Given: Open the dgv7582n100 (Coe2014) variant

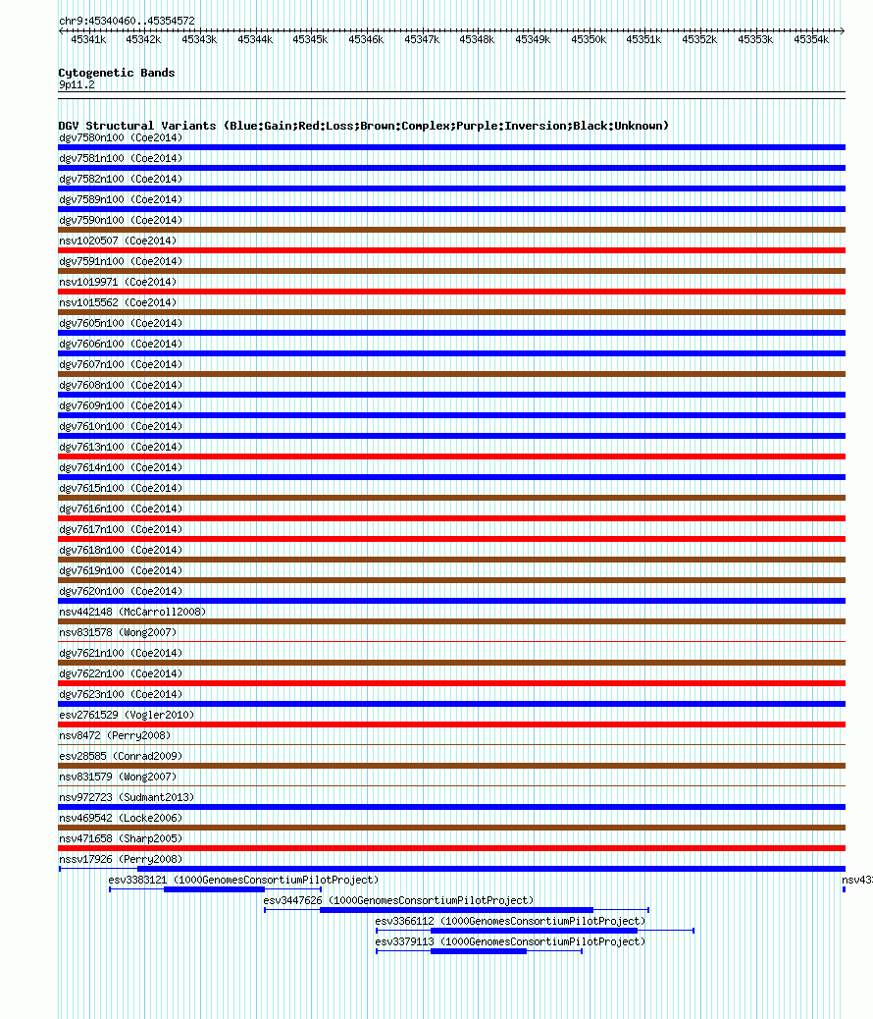Looking at the screenshot, I should pos(121,179).
